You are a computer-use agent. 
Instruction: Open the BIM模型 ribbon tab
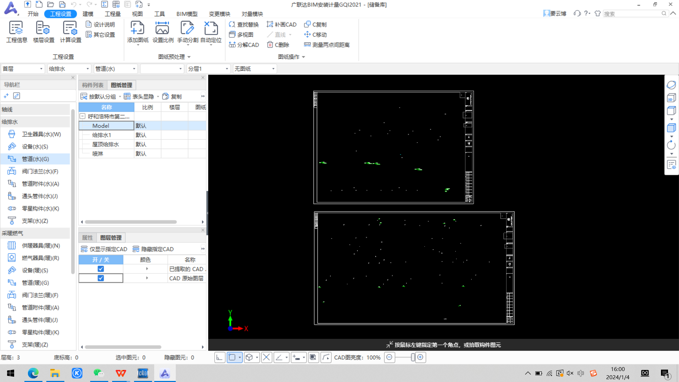[x=187, y=14]
